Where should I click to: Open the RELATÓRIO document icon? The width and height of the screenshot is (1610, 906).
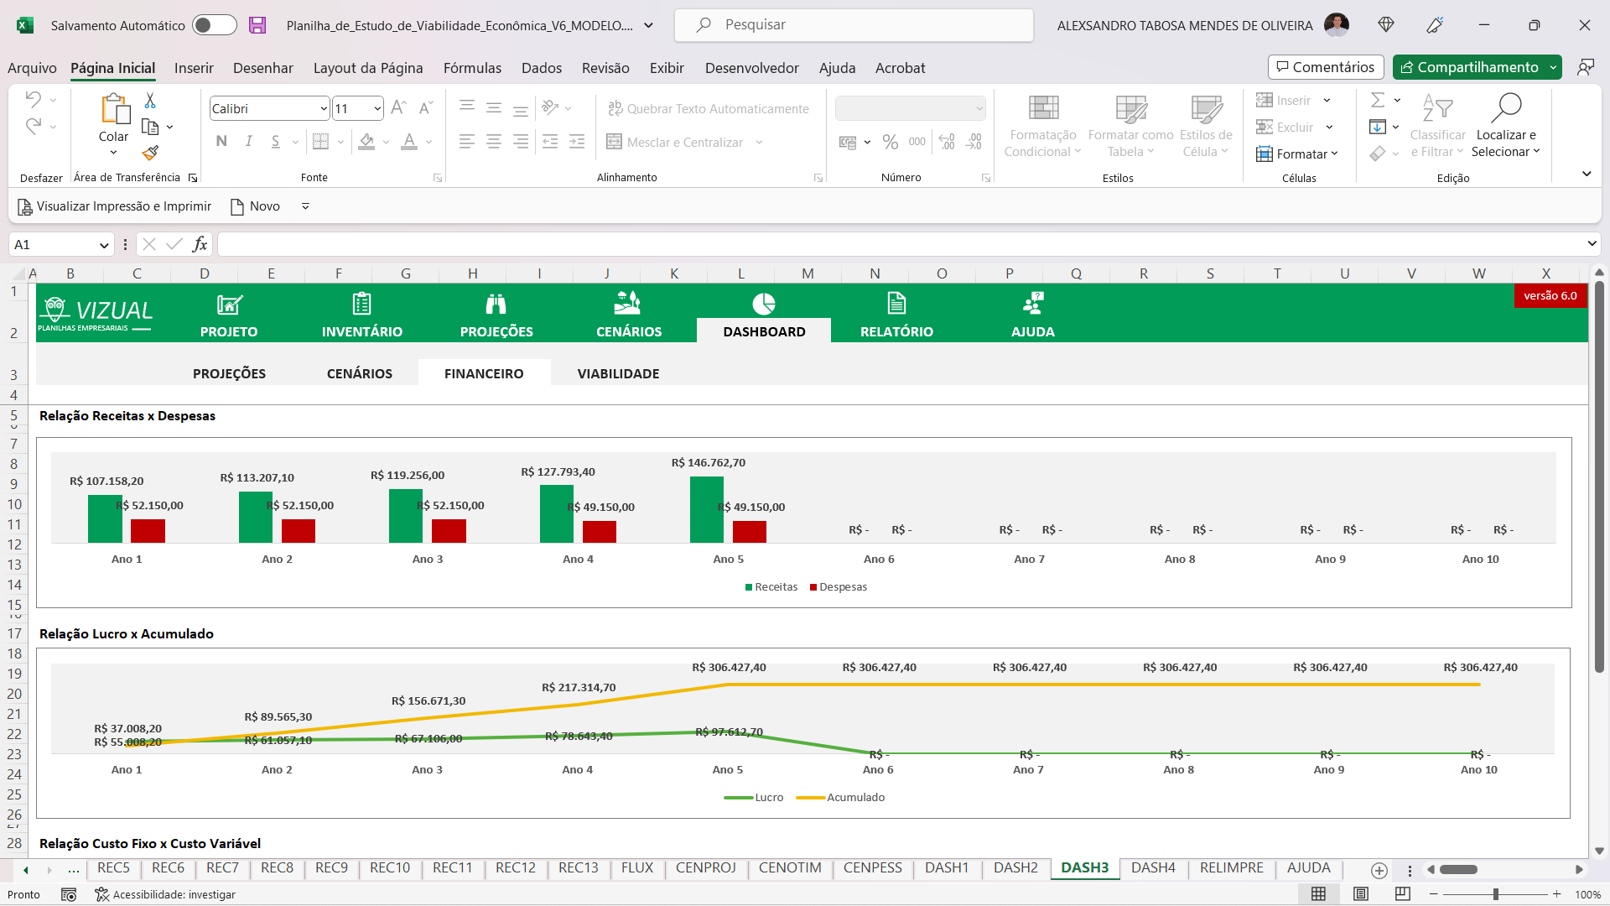pyautogui.click(x=896, y=303)
